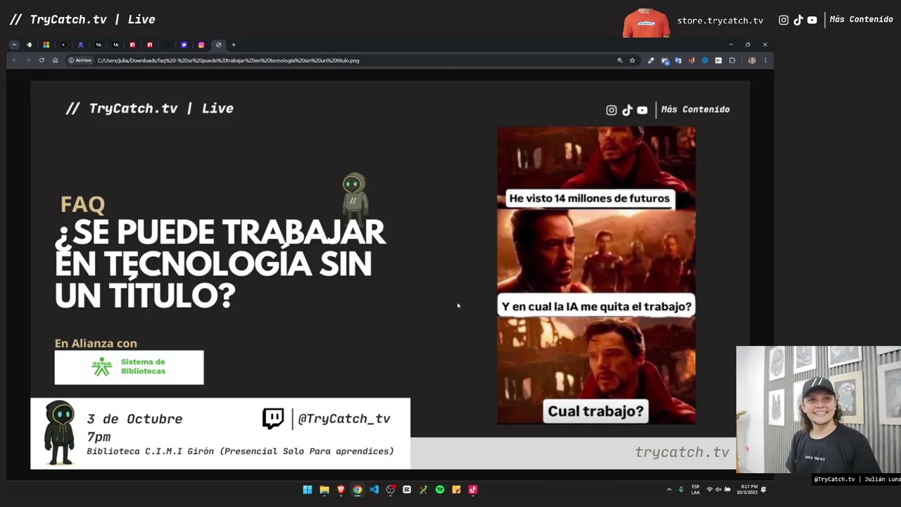Click YouTube icon in the stream header
The height and width of the screenshot is (507, 901).
tap(812, 20)
